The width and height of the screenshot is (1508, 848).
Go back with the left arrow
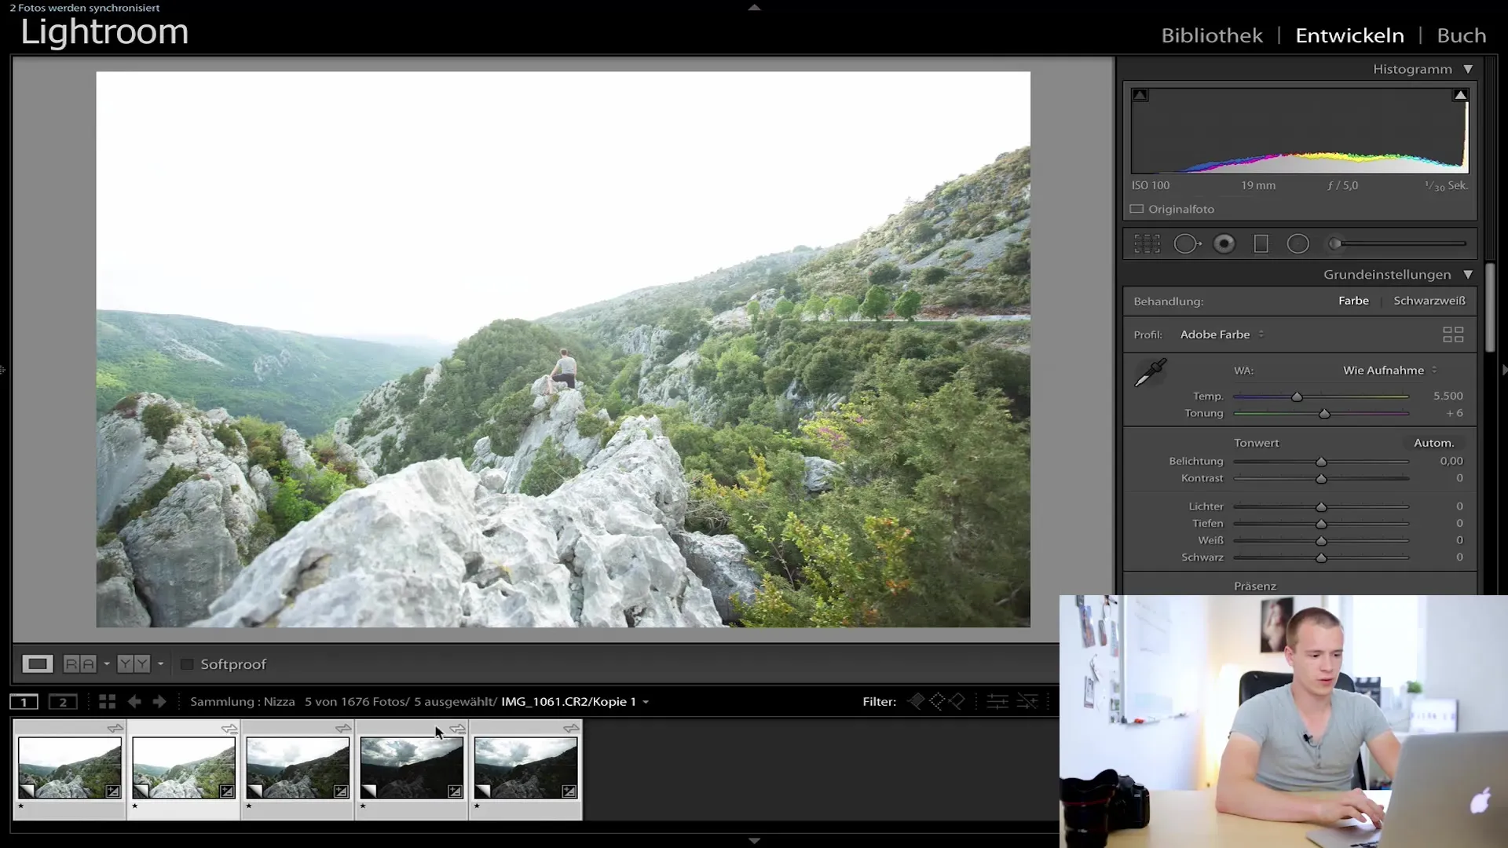pos(134,702)
